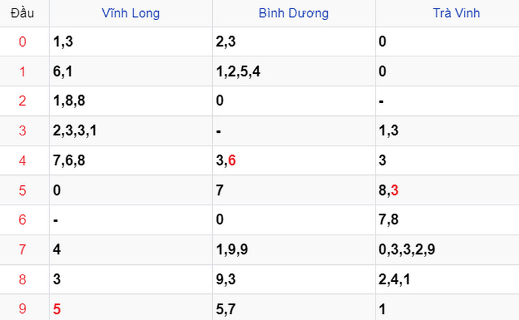The width and height of the screenshot is (519, 320).
Task: Select row head number 6
Action: [22, 220]
